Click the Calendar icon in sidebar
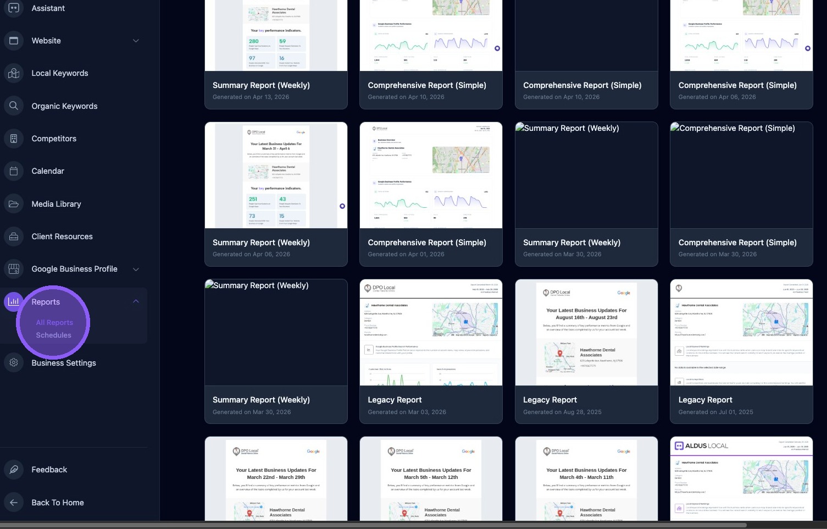 coord(14,171)
